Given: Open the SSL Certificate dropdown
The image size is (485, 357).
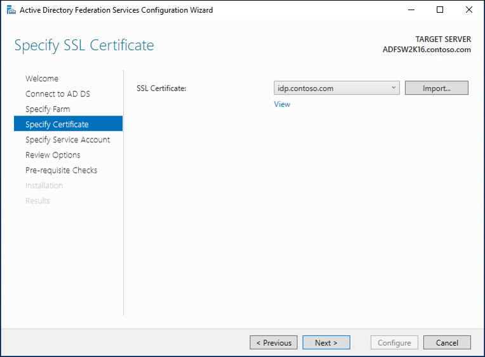Looking at the screenshot, I should coord(336,88).
